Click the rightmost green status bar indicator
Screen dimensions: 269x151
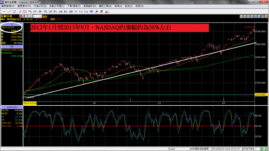tap(266, 149)
